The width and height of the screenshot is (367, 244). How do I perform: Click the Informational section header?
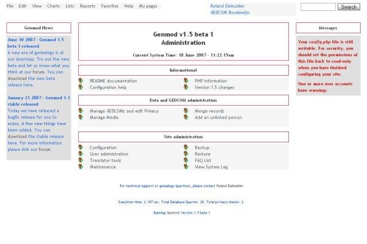point(183,70)
